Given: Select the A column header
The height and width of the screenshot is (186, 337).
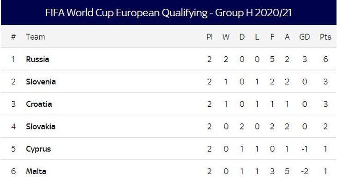Looking at the screenshot, I should point(287,37).
